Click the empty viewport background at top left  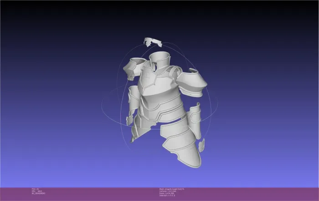coord(41,31)
